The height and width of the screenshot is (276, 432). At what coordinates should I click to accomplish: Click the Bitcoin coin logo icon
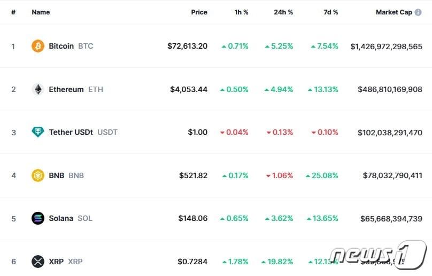(x=37, y=46)
